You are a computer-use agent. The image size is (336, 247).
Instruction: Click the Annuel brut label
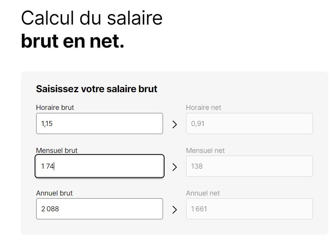pyautogui.click(x=53, y=193)
